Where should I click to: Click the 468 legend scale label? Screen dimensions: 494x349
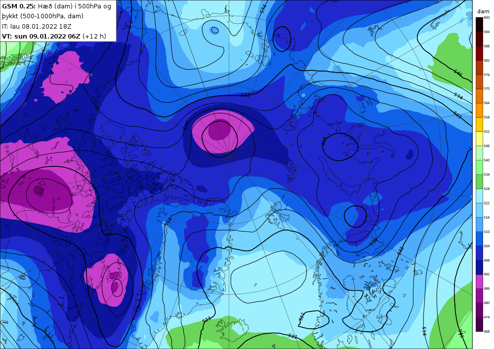(x=487, y=331)
